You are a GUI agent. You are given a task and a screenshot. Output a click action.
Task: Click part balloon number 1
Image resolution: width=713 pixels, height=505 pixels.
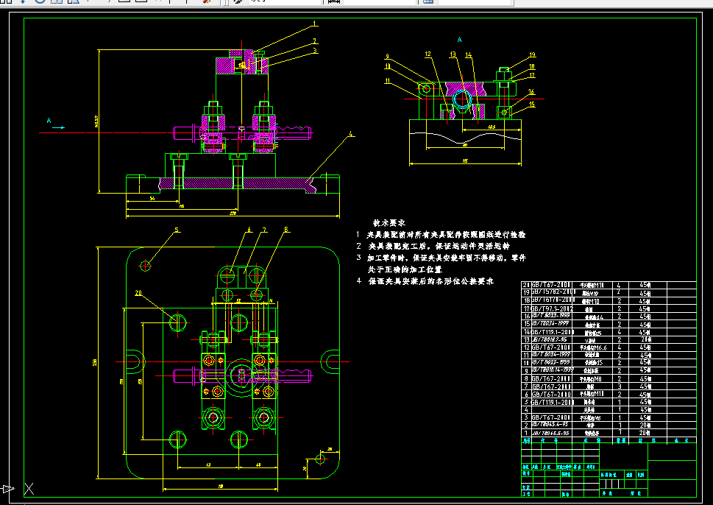point(314,24)
